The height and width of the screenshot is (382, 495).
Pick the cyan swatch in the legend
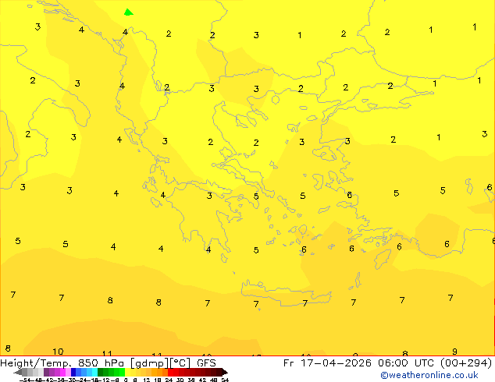click(95, 372)
